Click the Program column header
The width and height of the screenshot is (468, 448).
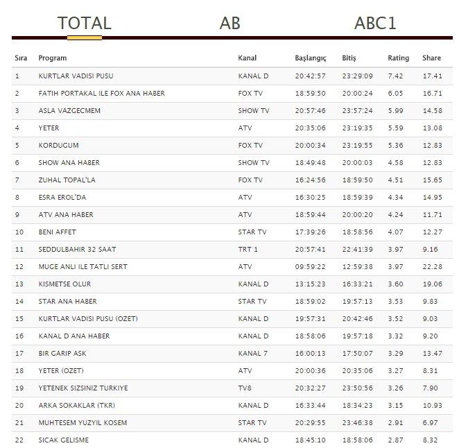[53, 58]
